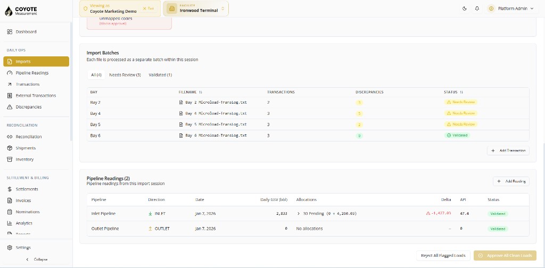Click the OUTLET direction arrow icon
This screenshot has width=545, height=268.
tap(150, 229)
